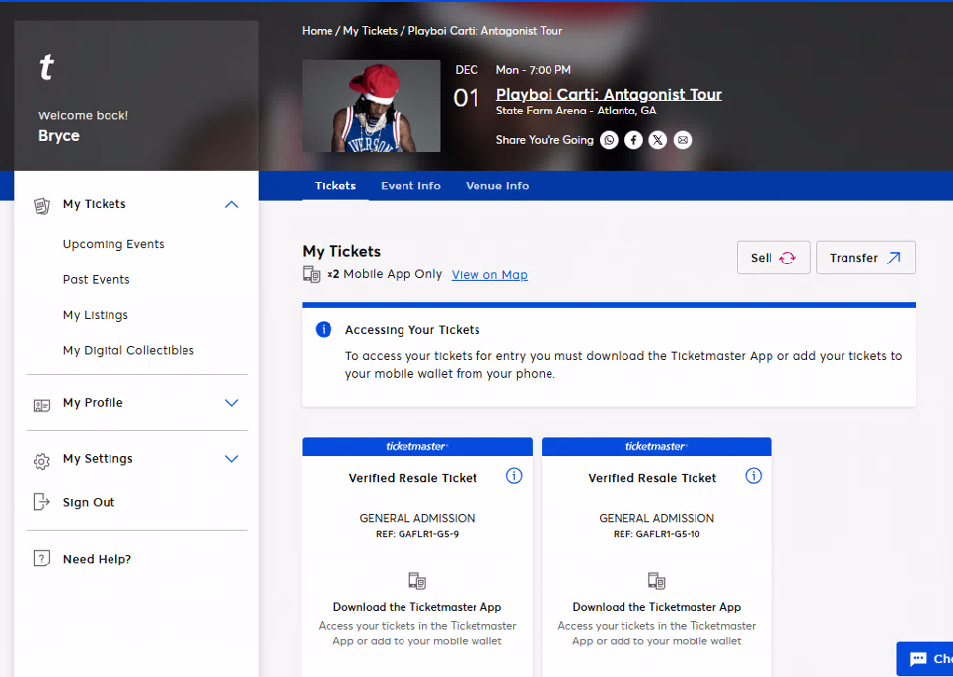
Task: Open the Chat button
Action: 924,659
